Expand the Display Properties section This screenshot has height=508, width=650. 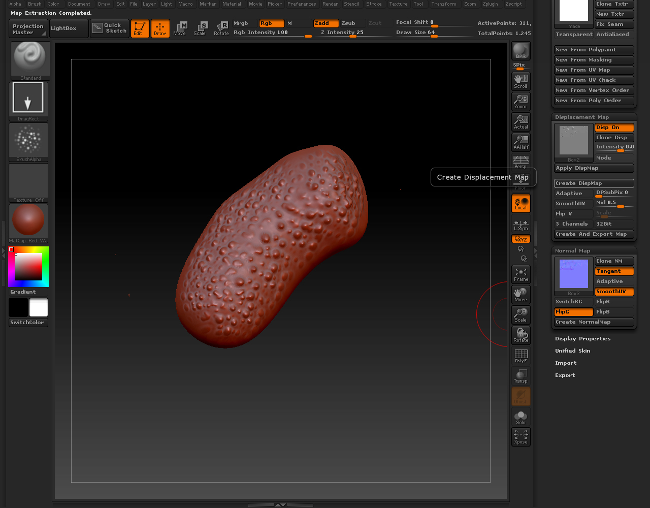pos(582,339)
